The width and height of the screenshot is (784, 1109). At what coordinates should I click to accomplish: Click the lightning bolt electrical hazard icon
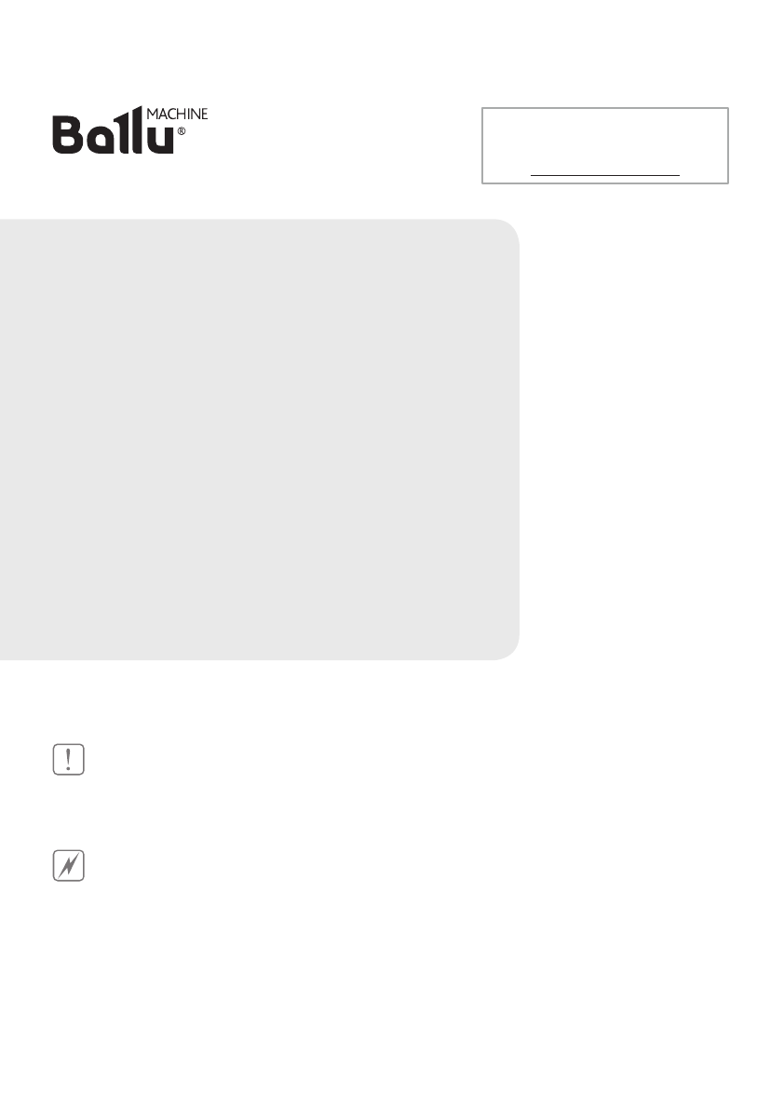(x=69, y=865)
